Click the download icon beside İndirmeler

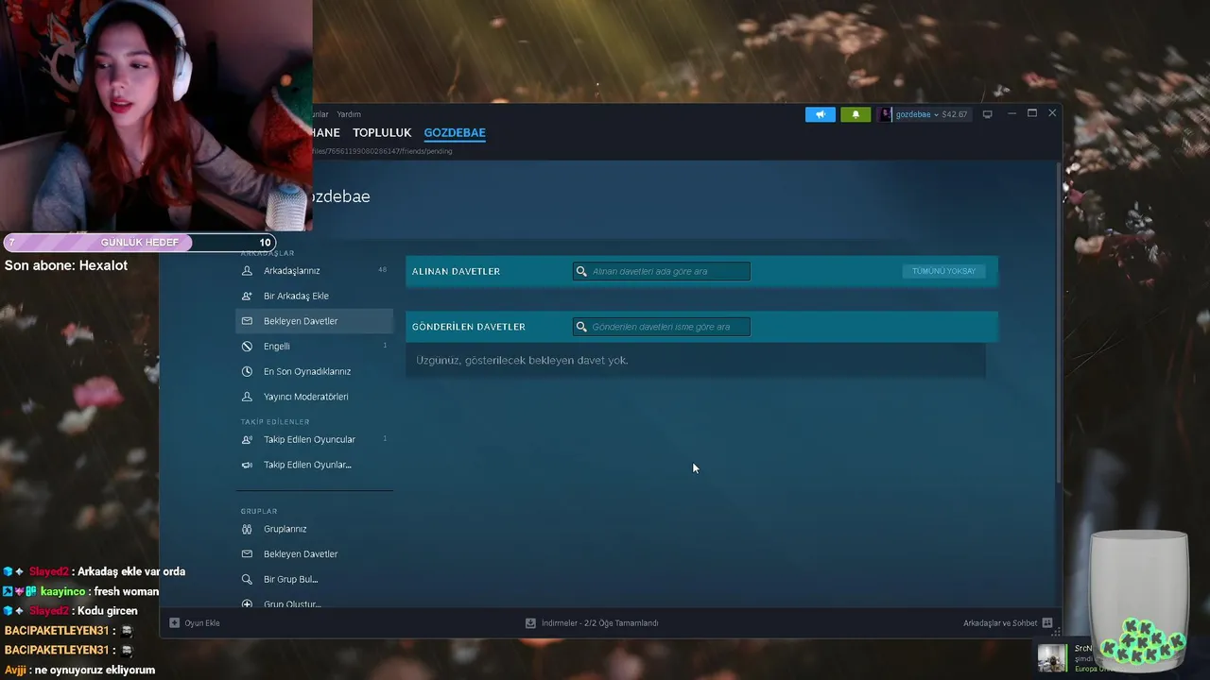pos(530,623)
